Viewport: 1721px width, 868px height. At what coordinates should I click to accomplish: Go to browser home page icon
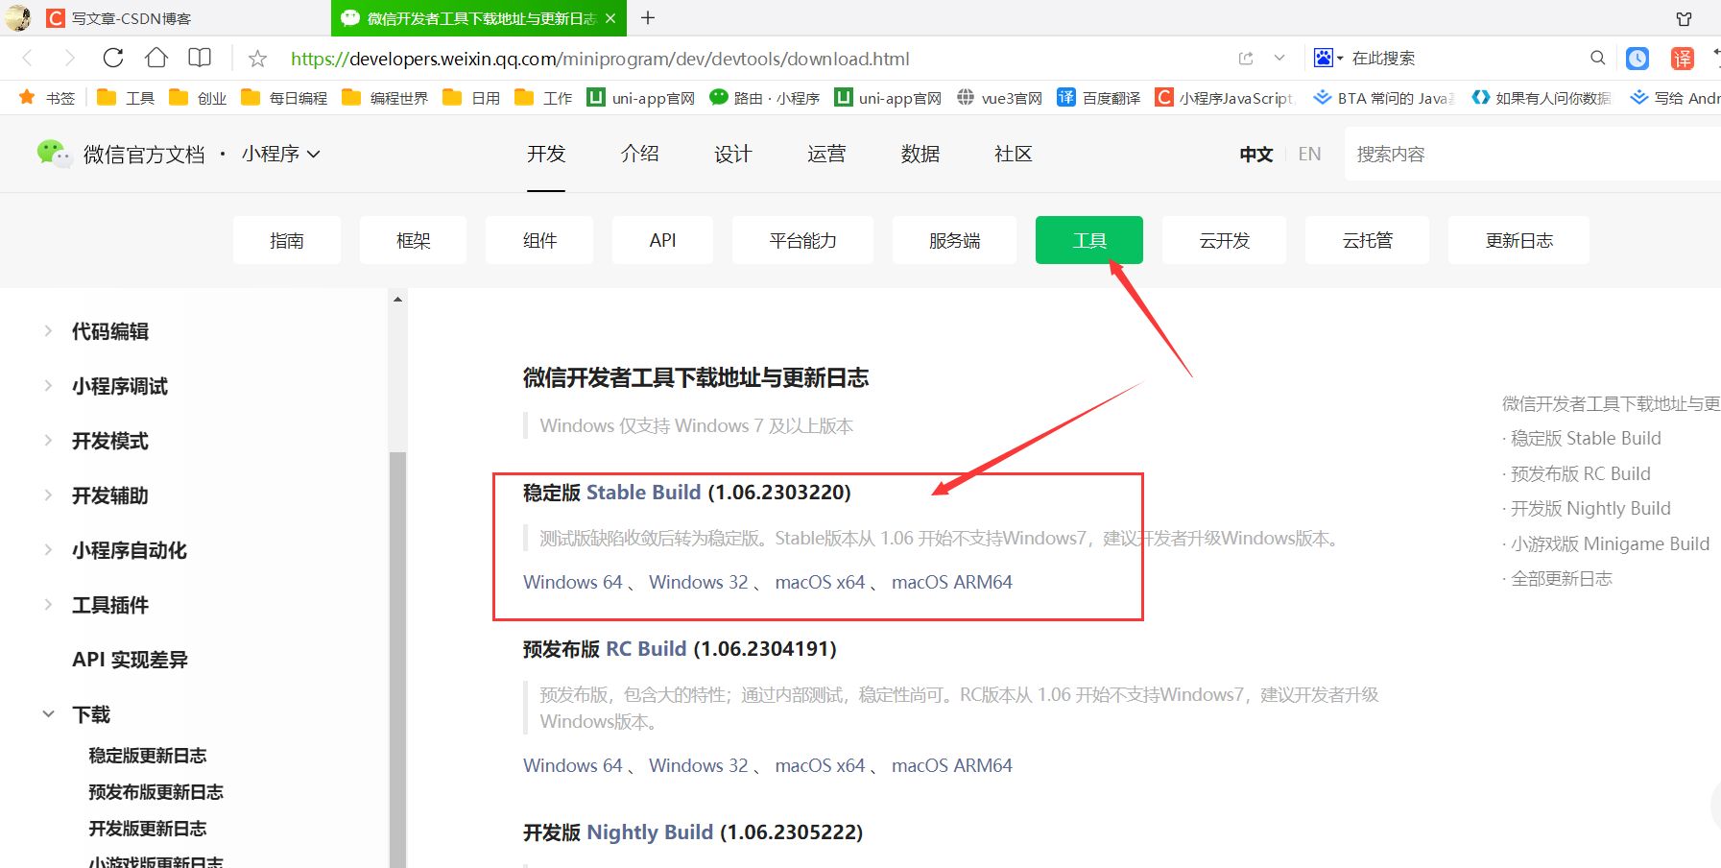pyautogui.click(x=156, y=58)
